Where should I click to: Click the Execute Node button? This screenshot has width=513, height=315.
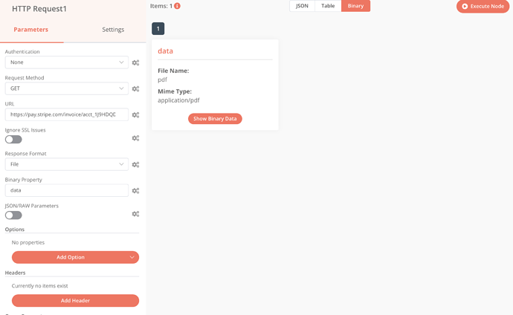point(483,6)
